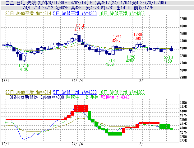
Task: Click the 4225 axis label on lower chart
Action: click(x=183, y=141)
